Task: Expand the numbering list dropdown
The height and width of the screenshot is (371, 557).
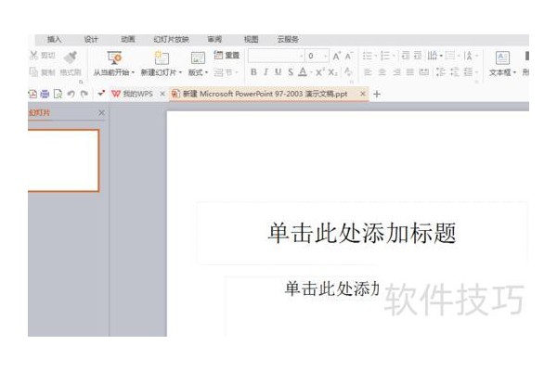Action: click(394, 56)
